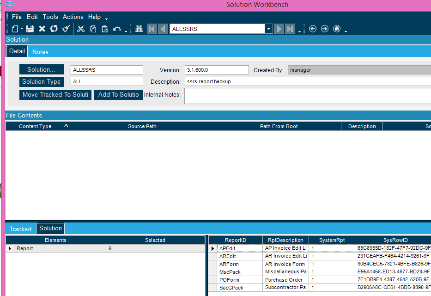431x296 pixels.
Task: Save the solution with floppy disk icon
Action: click(x=30, y=29)
